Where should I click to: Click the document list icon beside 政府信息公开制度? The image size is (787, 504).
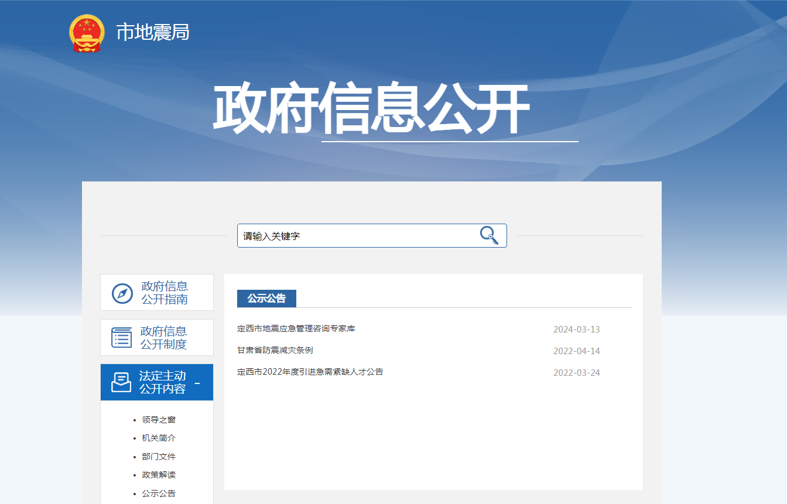[x=121, y=337]
